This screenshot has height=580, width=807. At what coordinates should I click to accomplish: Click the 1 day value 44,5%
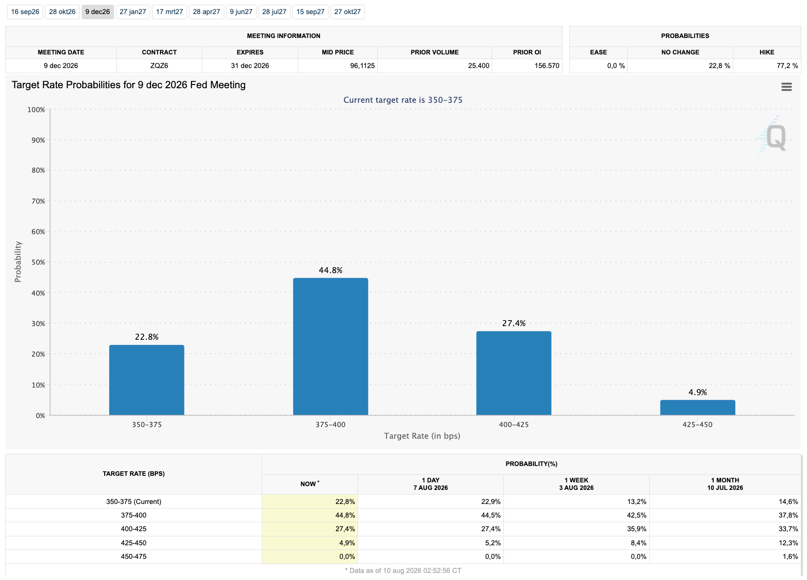pyautogui.click(x=491, y=515)
